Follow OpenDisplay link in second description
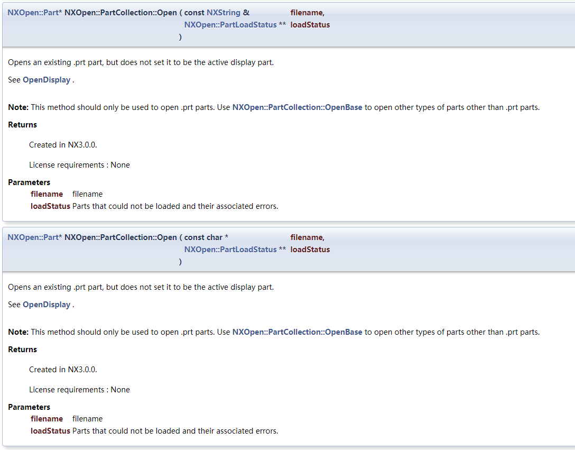The image size is (575, 450). point(47,304)
